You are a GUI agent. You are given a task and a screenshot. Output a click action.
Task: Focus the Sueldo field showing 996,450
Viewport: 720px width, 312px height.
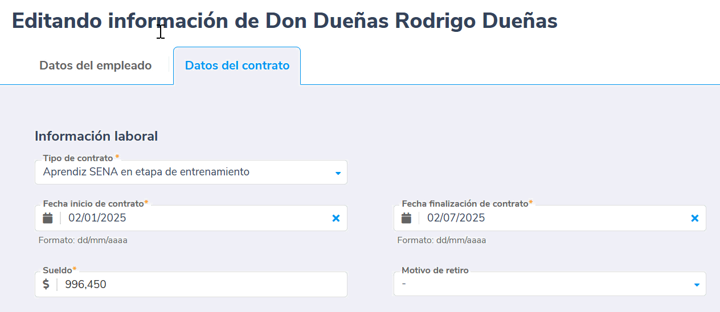[x=199, y=284]
